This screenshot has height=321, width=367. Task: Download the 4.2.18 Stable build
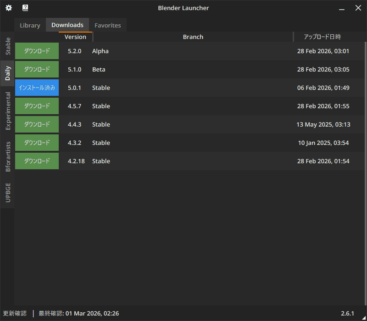click(37, 161)
